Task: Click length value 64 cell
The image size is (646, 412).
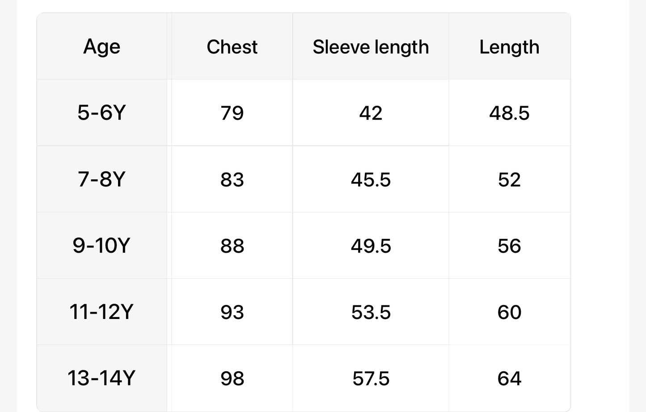Action: [x=509, y=378]
